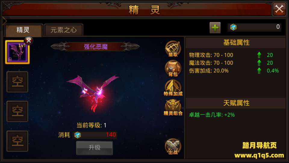Expand the arrow chevron at left edge
Screen dimensions: 289x163
(5, 21)
